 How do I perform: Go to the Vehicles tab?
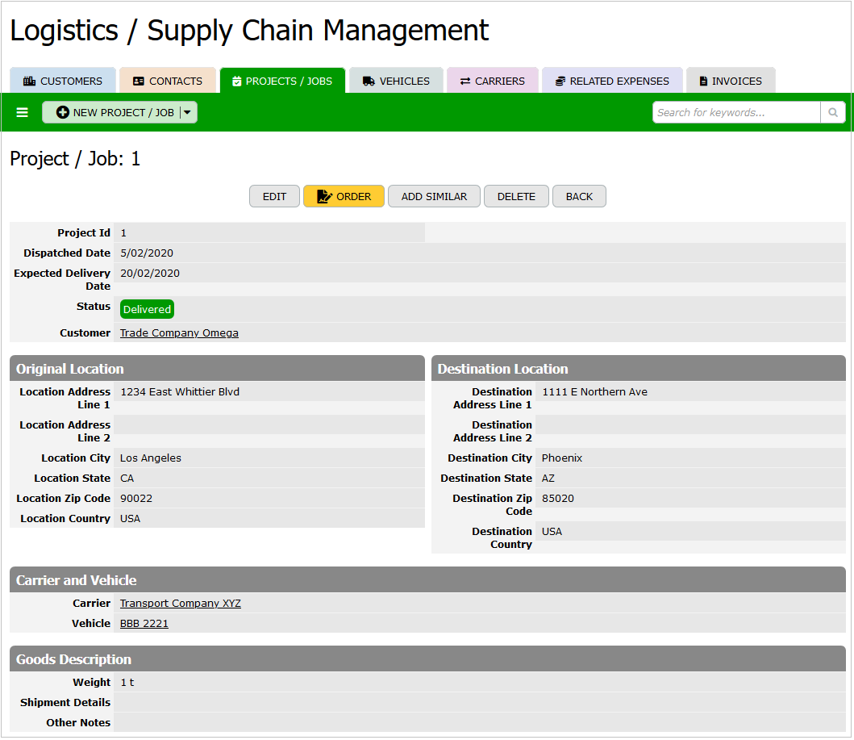pos(396,81)
